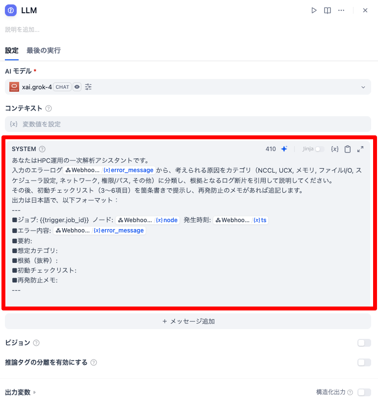The image size is (378, 411).
Task: Click the Oracle provider logo icon
Action: [x=14, y=87]
